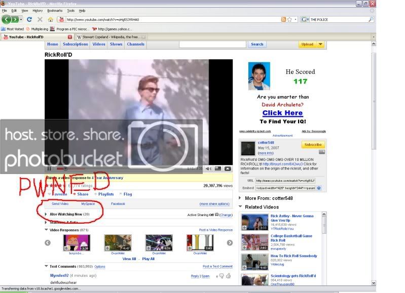The width and height of the screenshot is (405, 293).
Task: Expand the Also Watching Now section
Action: [x=46, y=214]
